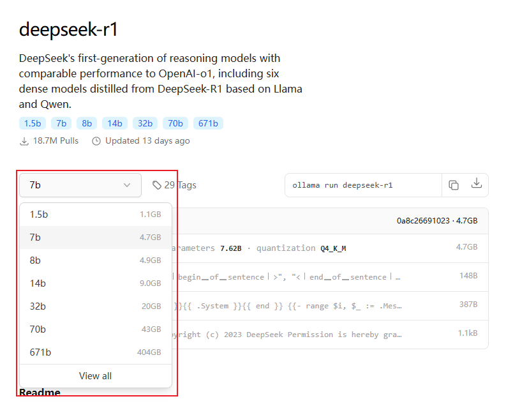Click the deepseek-r1 page title
This screenshot has height=415, width=506.
point(68,29)
